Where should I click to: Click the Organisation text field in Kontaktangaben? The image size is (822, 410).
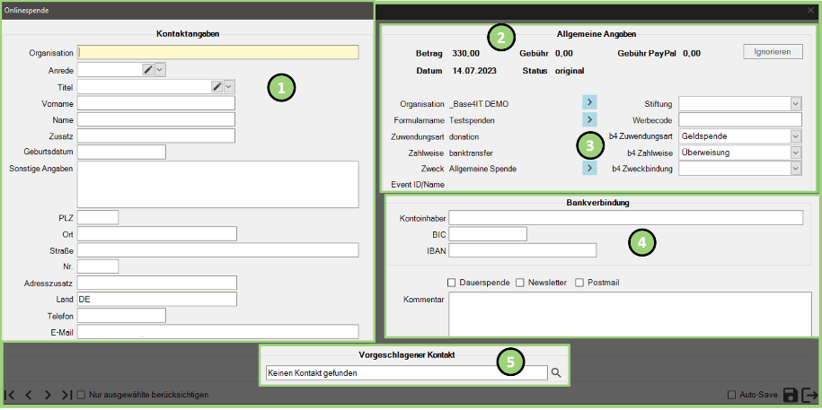pos(218,52)
